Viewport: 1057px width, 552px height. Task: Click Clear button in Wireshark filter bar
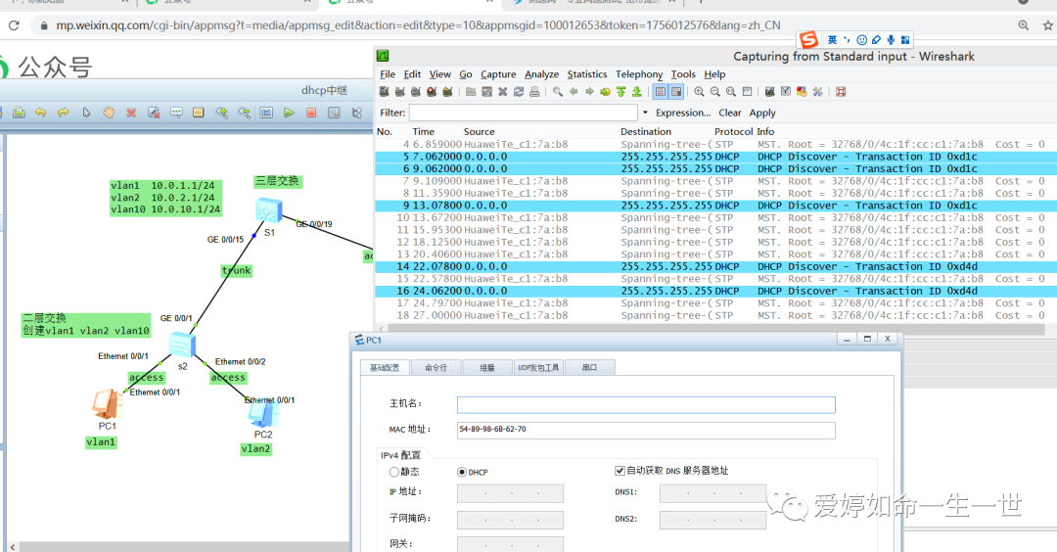coord(729,113)
